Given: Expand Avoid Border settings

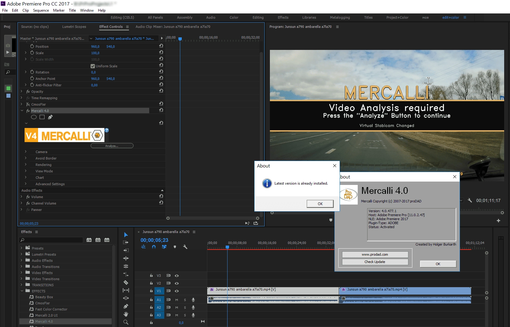Looking at the screenshot, I should point(26,158).
